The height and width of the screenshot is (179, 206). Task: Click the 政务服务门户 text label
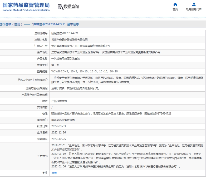[x=194, y=9]
